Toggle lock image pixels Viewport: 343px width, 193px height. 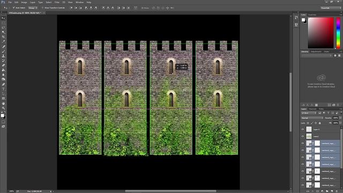312,123
